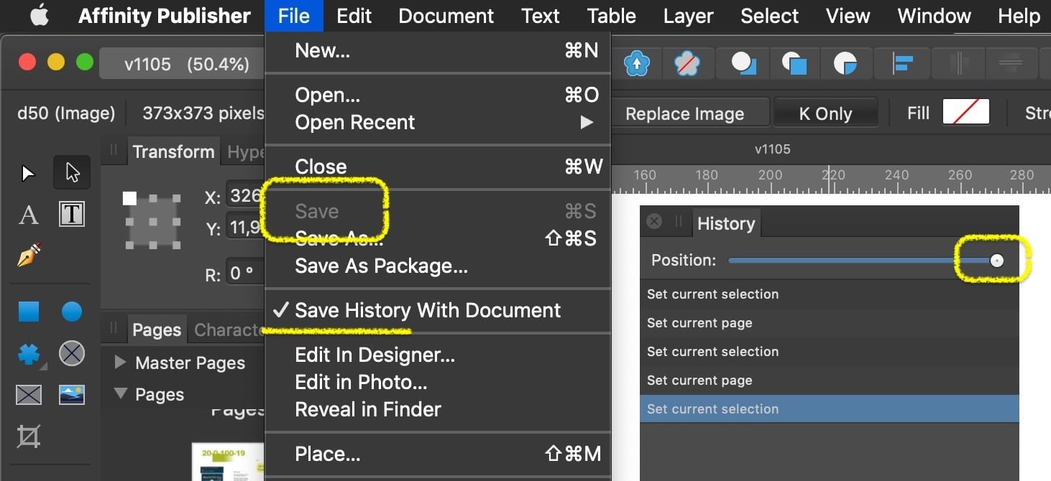This screenshot has width=1051, height=481.
Task: Open the Layer menu
Action: coord(688,16)
